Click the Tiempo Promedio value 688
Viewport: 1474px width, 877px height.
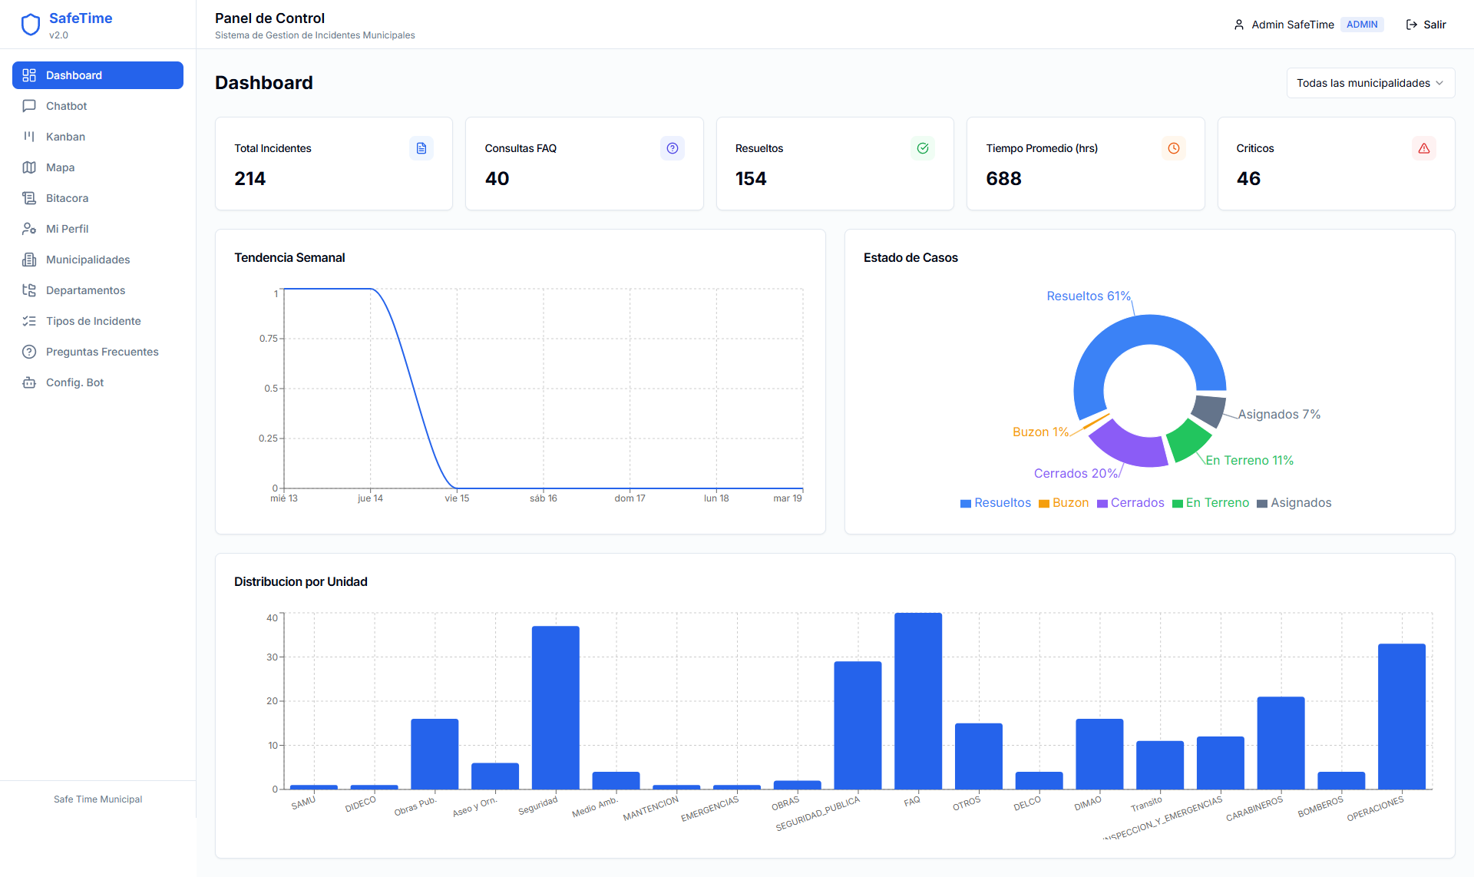(x=1004, y=178)
